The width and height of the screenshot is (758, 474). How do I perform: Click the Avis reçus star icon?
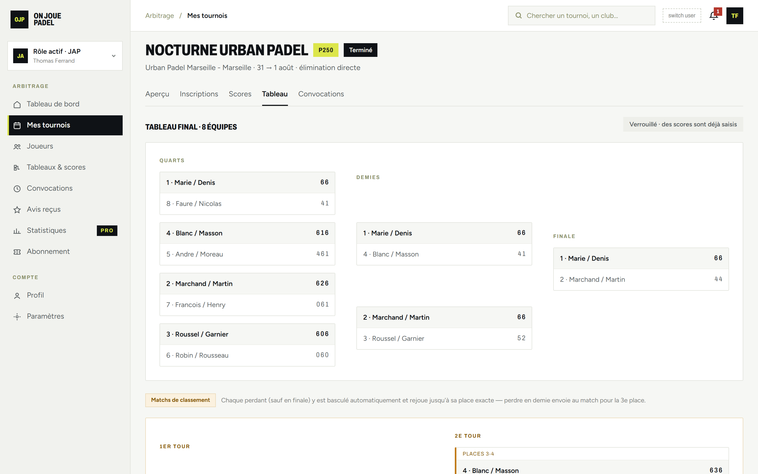click(x=17, y=209)
